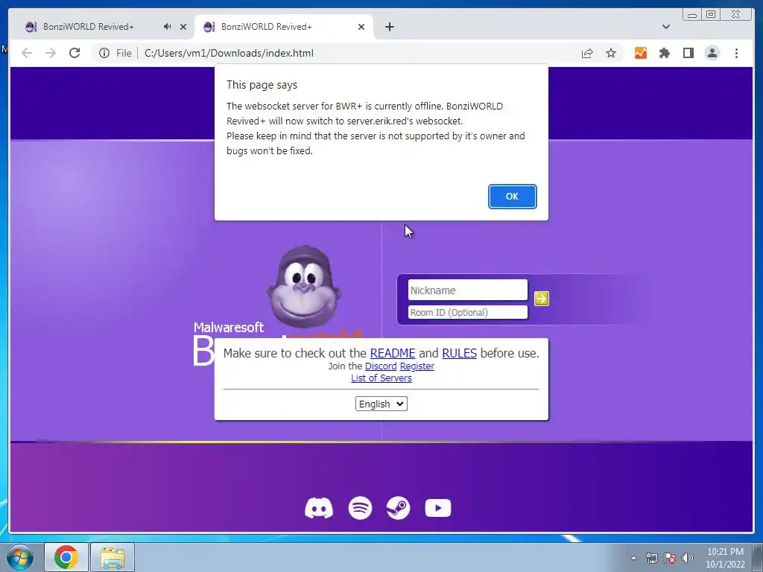Viewport: 763px width, 572px height.
Task: Click the yellow arrow login button
Action: coord(541,298)
